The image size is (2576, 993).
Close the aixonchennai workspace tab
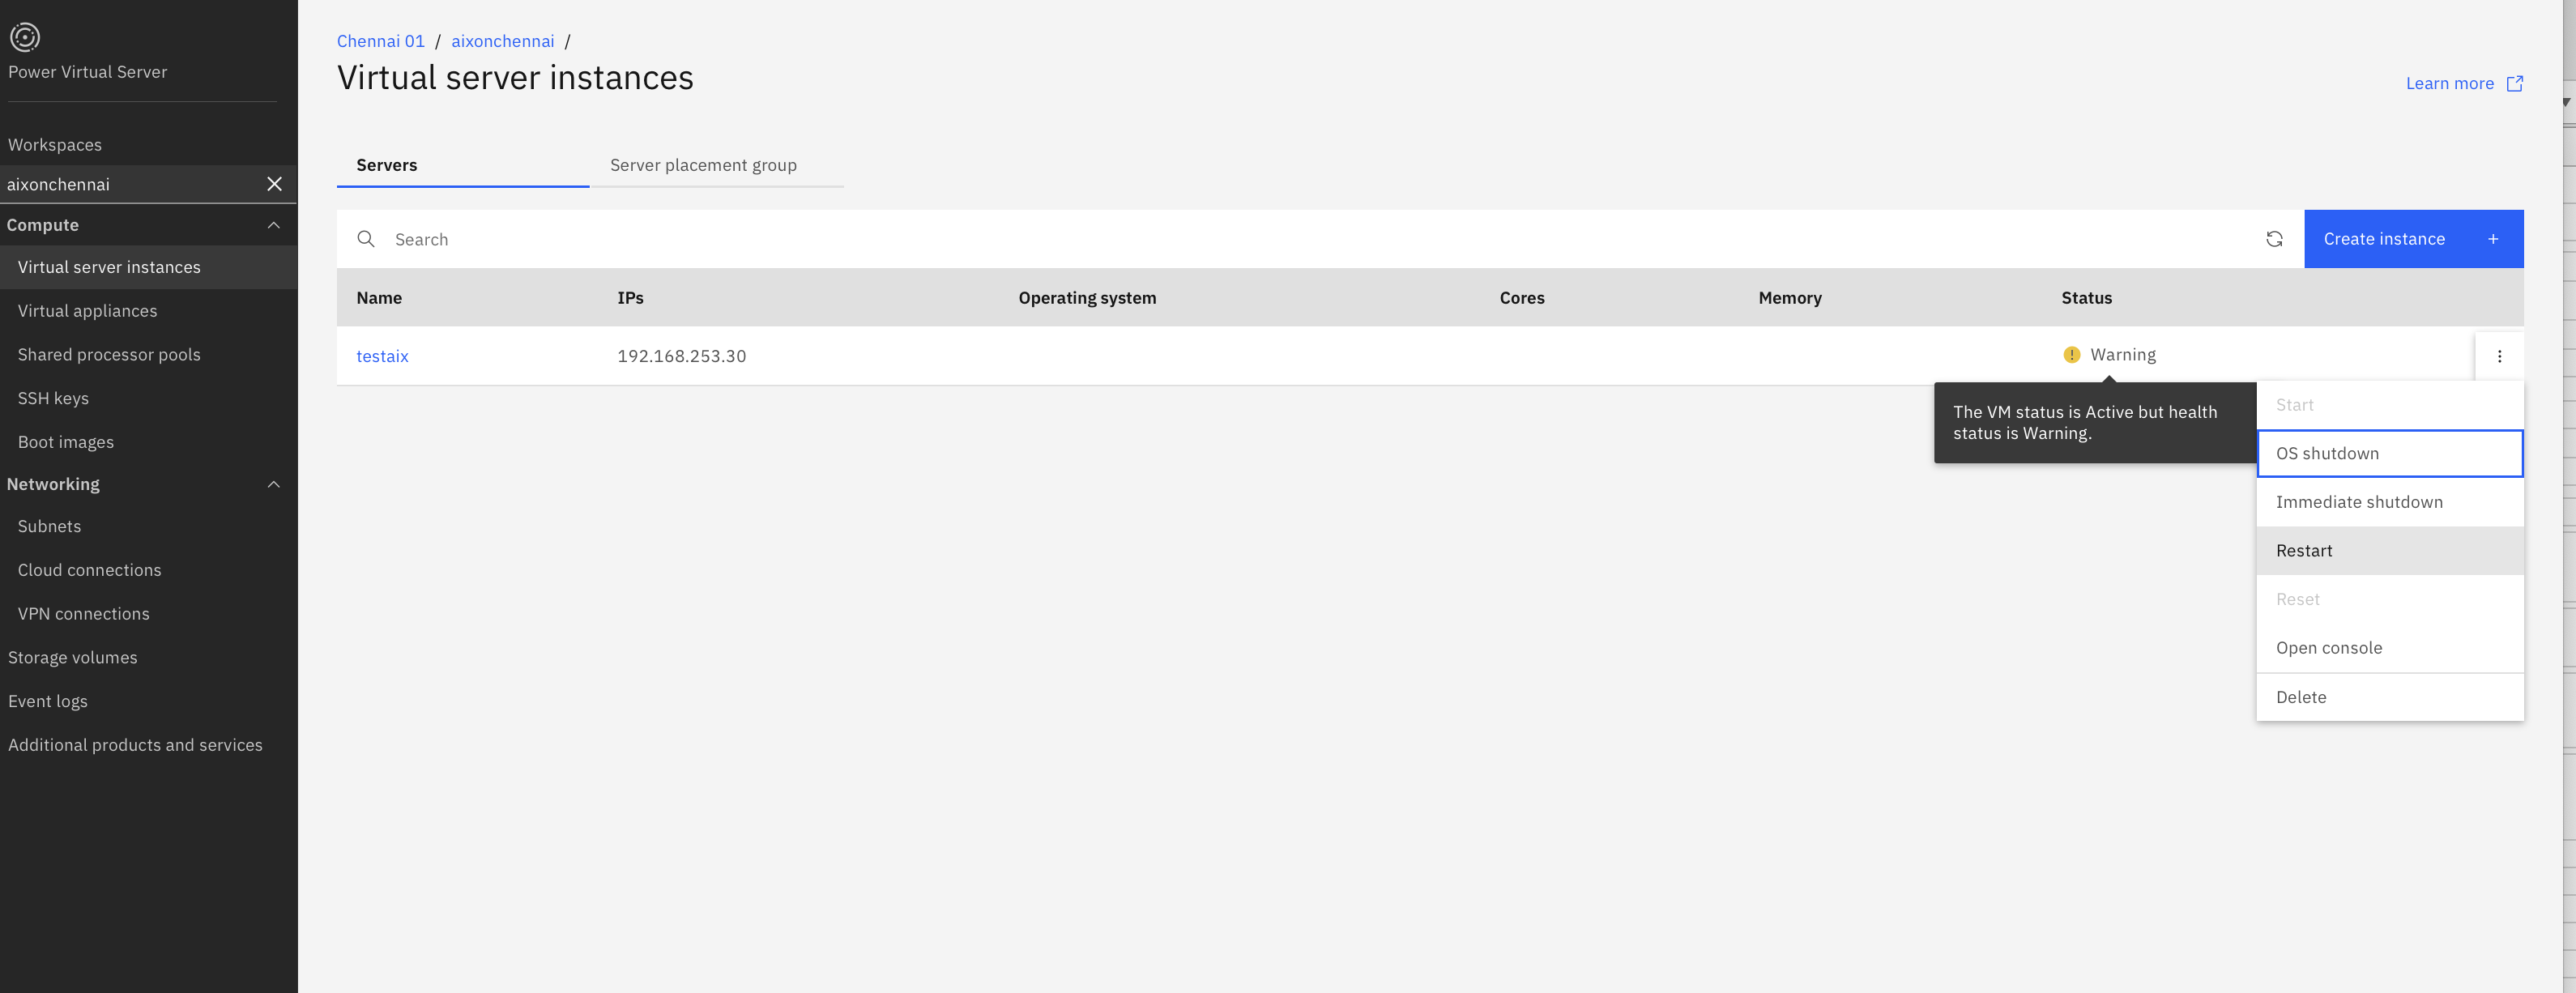(x=275, y=184)
